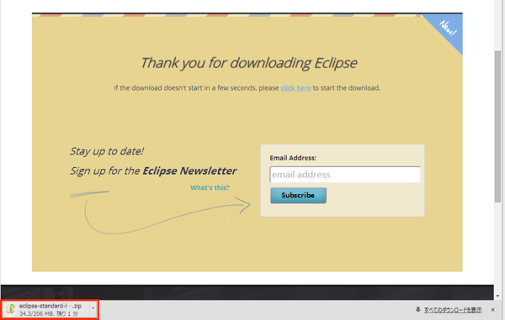The width and height of the screenshot is (505, 320).
Task: Click the dark footer banner below the card
Action: pyautogui.click(x=247, y=292)
